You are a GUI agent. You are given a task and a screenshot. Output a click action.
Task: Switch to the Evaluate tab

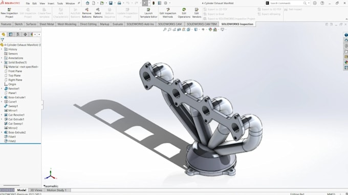click(118, 24)
